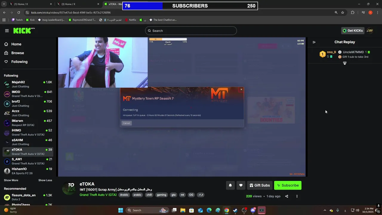Open Hisham1O channel in Following

pos(28,171)
